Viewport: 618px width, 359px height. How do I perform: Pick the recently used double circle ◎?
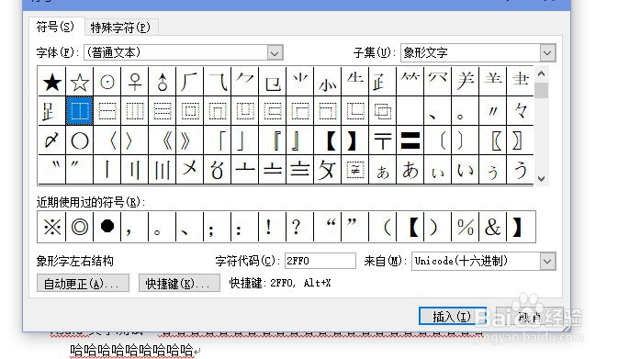coord(80,227)
